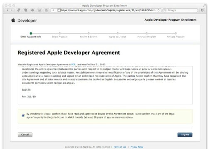Click the 'Rev. 3/1/10' text

[29, 96]
